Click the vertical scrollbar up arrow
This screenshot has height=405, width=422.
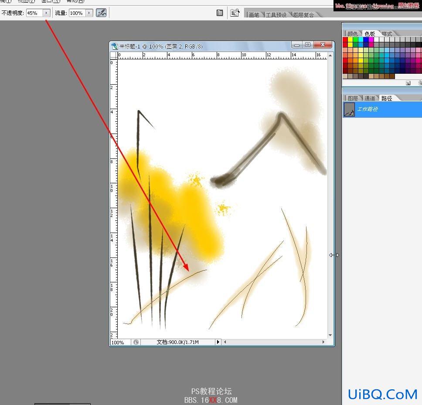pos(330,55)
